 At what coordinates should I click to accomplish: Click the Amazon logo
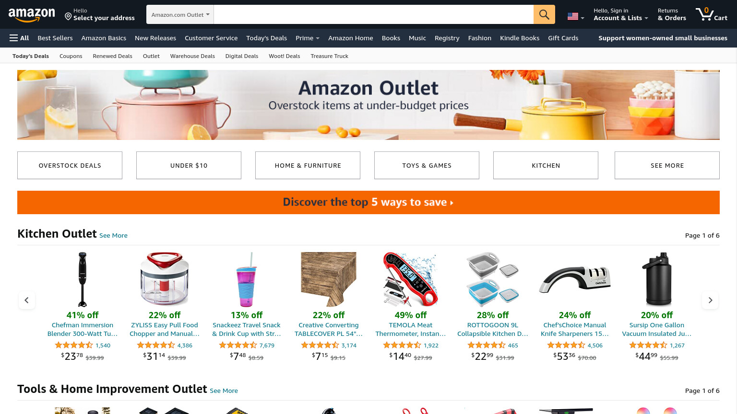click(32, 15)
